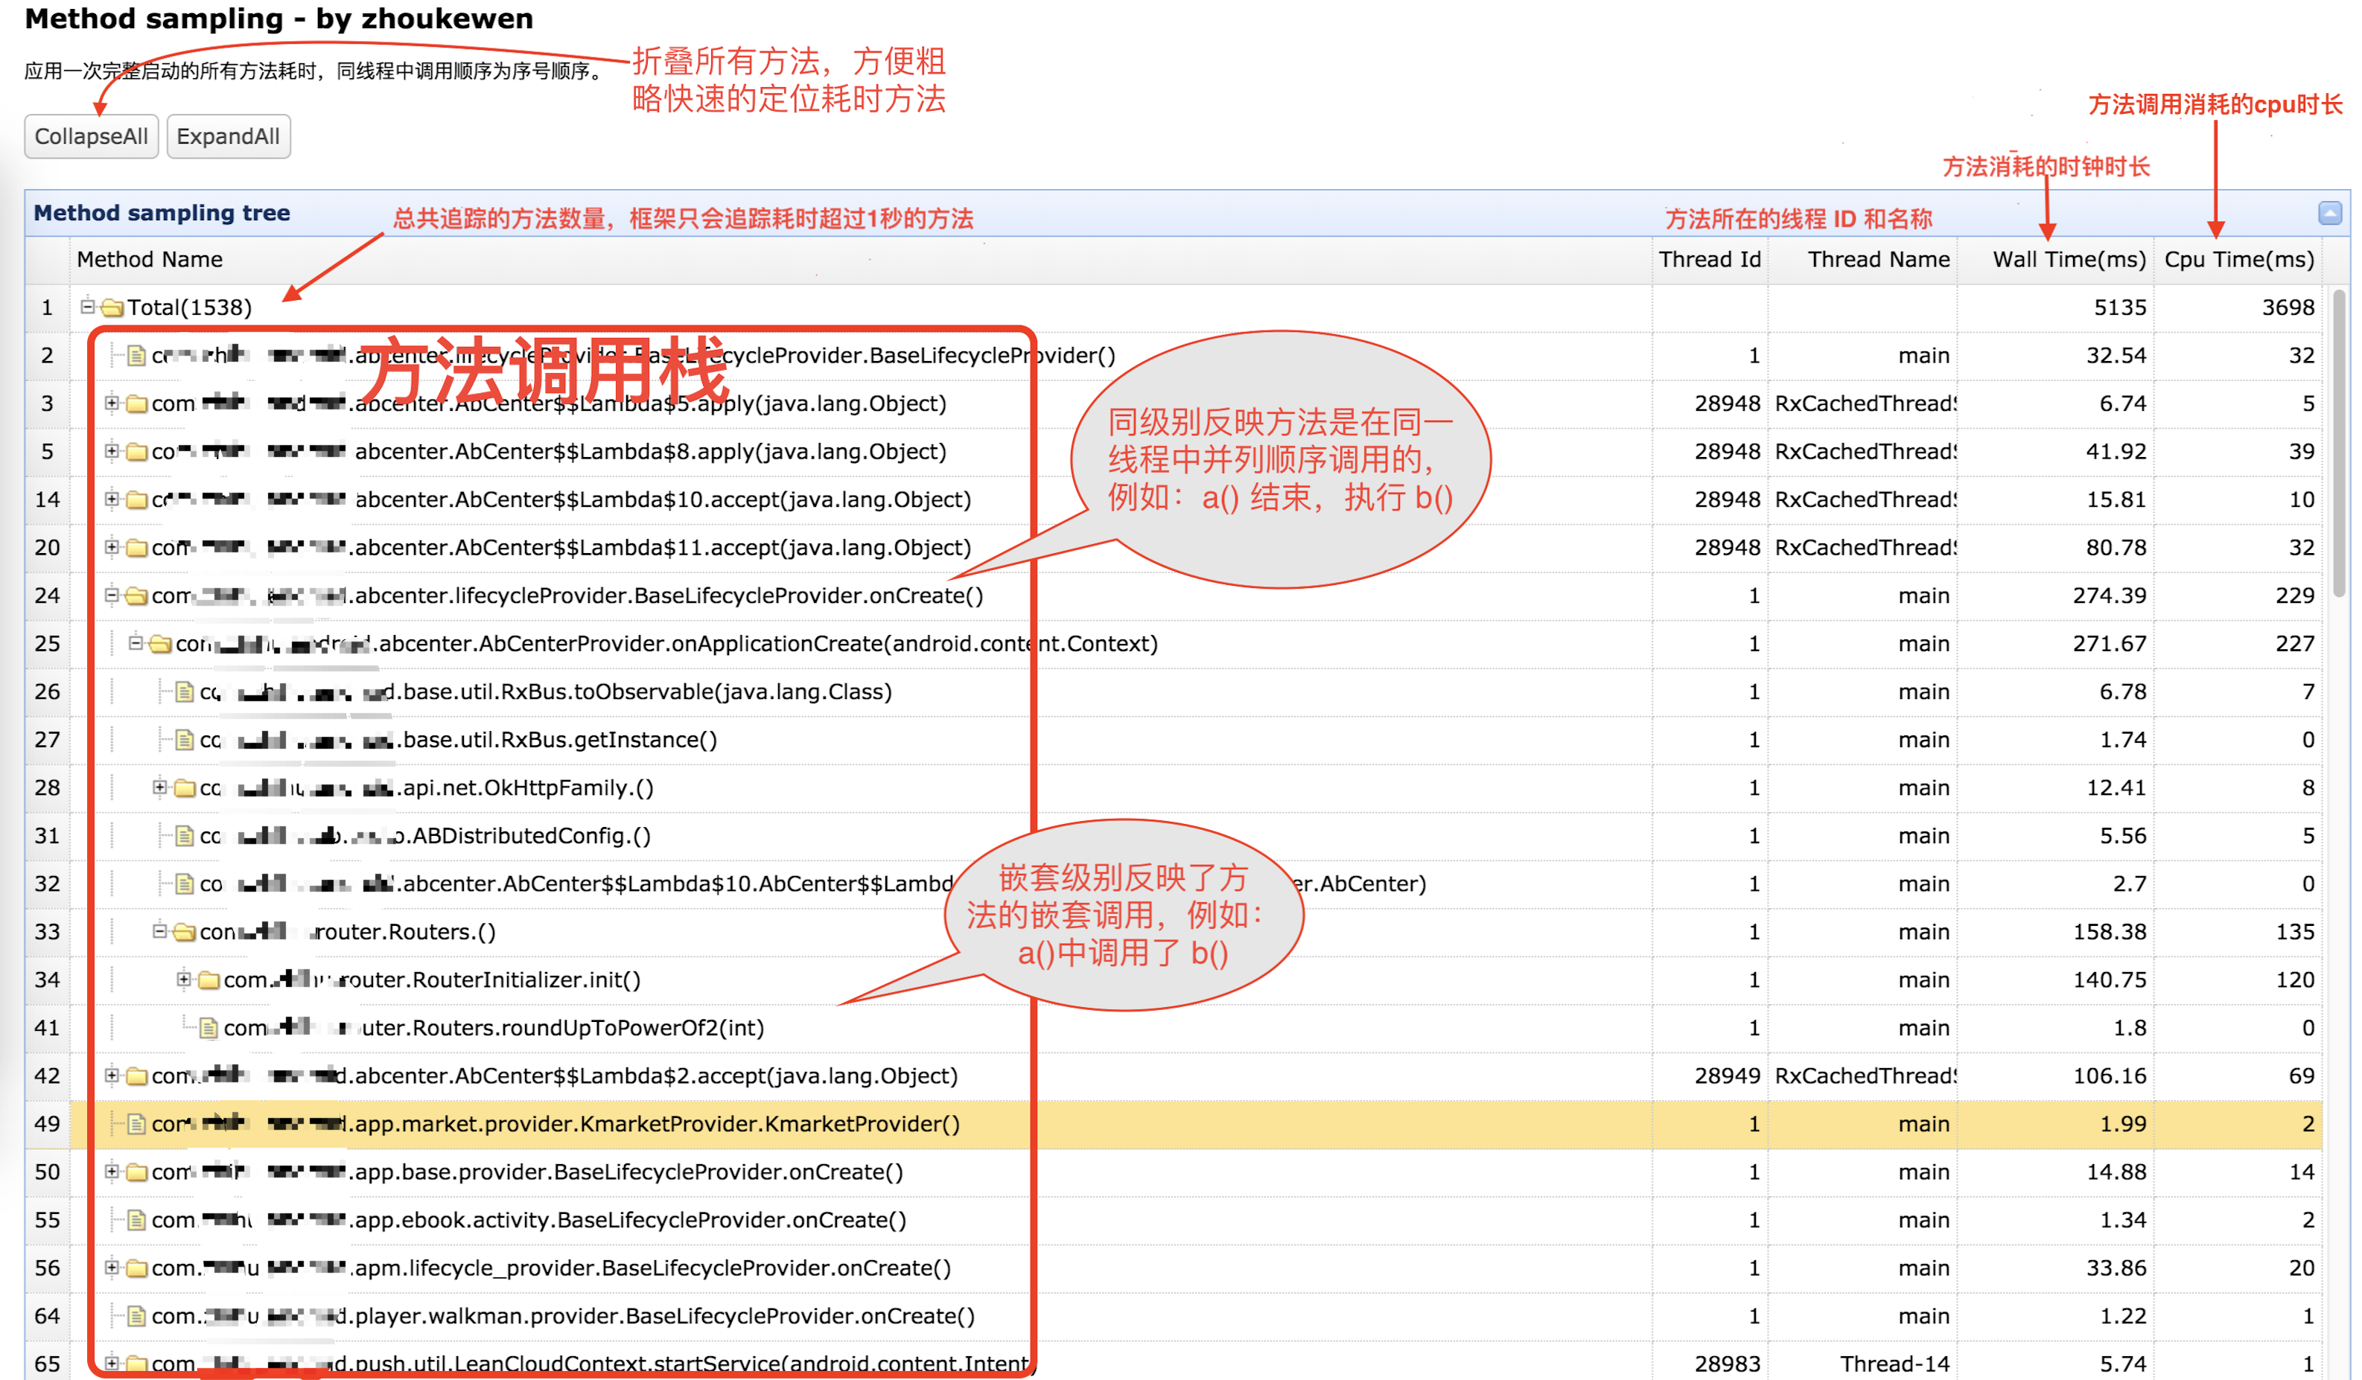This screenshot has height=1380, width=2362.
Task: Click file icon of Routers.roundUpToPowerOf2(int)
Action: tap(209, 1029)
